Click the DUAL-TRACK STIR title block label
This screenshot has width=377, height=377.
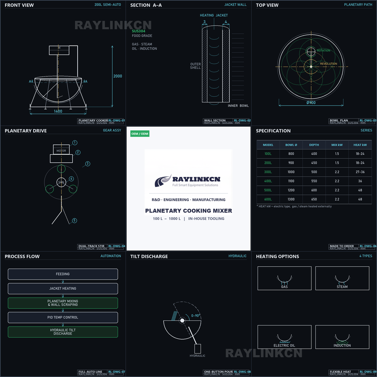pos(91,246)
